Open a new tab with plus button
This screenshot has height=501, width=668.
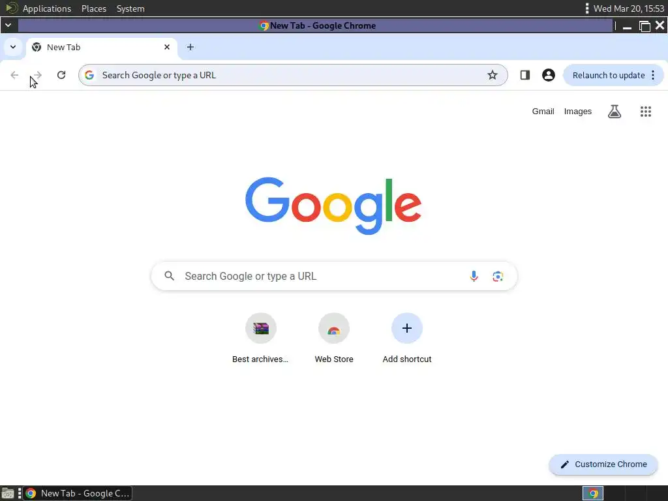point(190,47)
